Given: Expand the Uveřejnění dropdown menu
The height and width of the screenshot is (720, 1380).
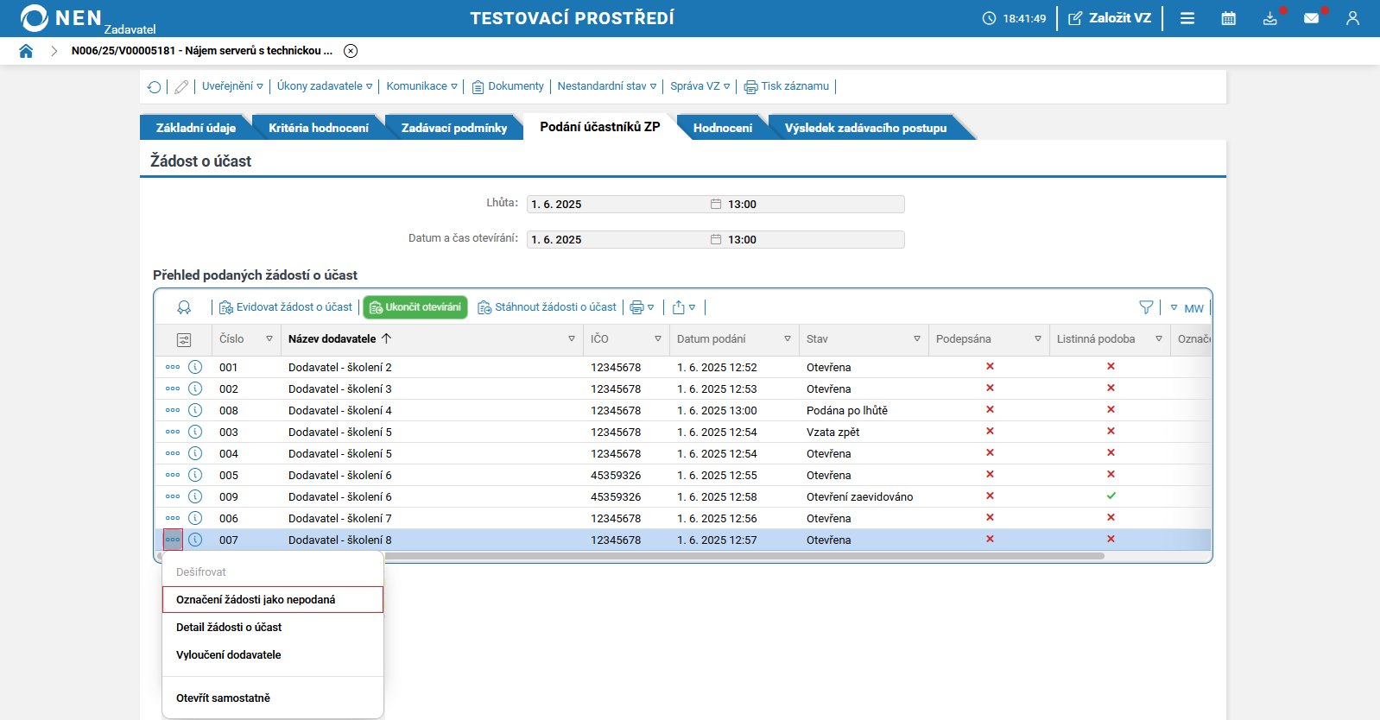Looking at the screenshot, I should pyautogui.click(x=232, y=86).
